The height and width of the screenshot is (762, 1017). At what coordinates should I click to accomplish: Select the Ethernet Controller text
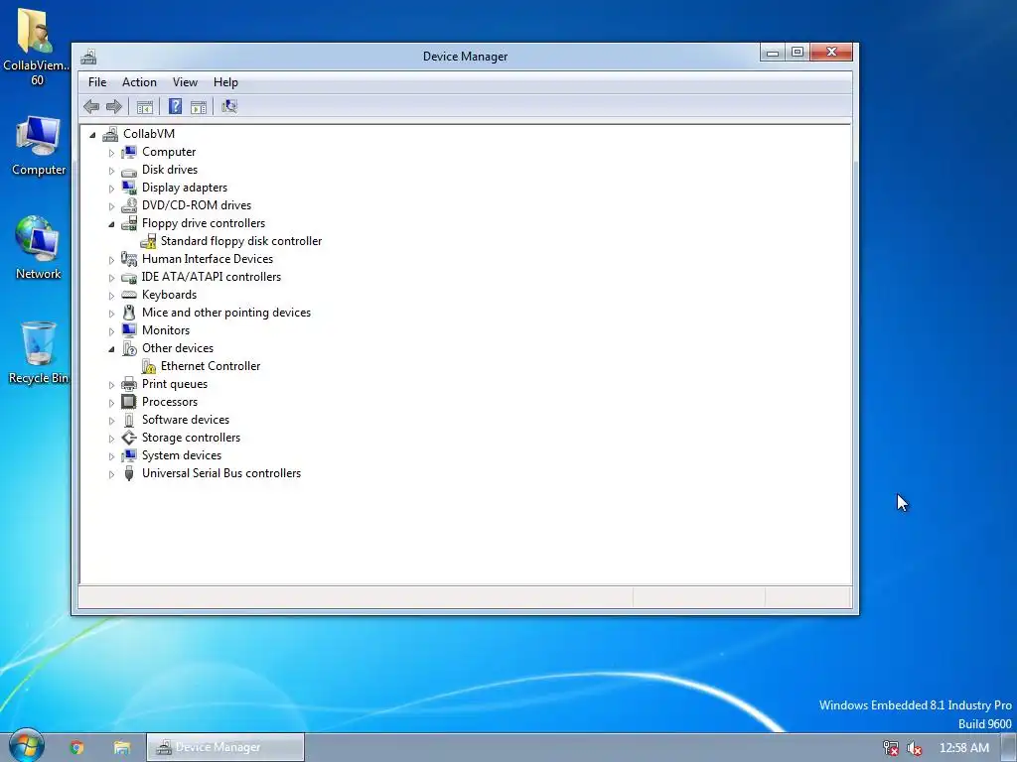pos(211,366)
